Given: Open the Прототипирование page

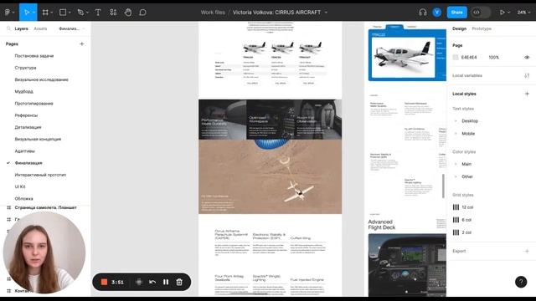Looking at the screenshot, I should (33, 104).
